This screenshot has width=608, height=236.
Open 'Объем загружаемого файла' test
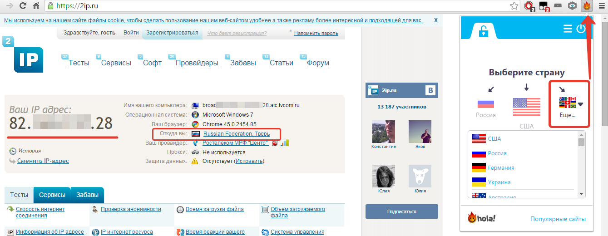click(298, 212)
